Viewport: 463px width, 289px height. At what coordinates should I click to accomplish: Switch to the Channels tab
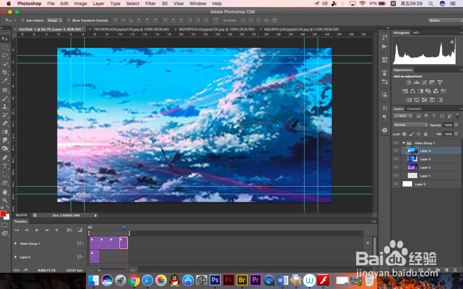pyautogui.click(x=414, y=109)
